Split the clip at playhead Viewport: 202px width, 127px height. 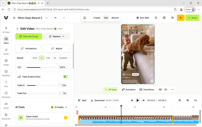point(82,100)
